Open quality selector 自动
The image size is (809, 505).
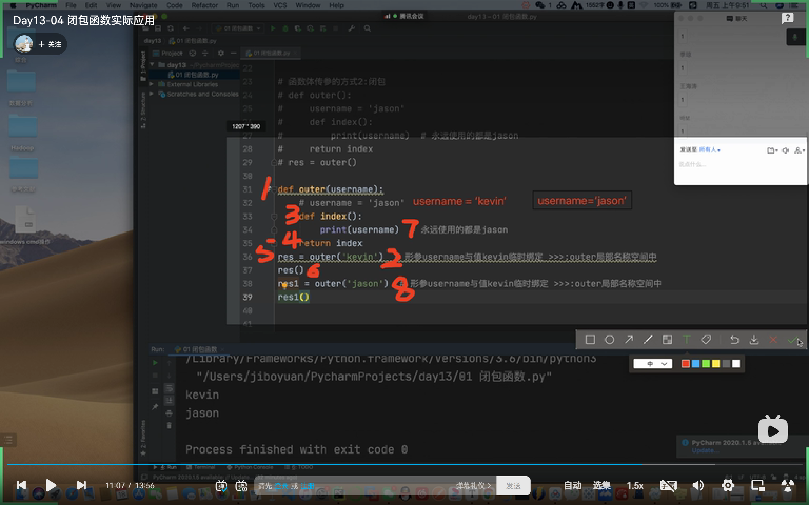pyautogui.click(x=573, y=485)
